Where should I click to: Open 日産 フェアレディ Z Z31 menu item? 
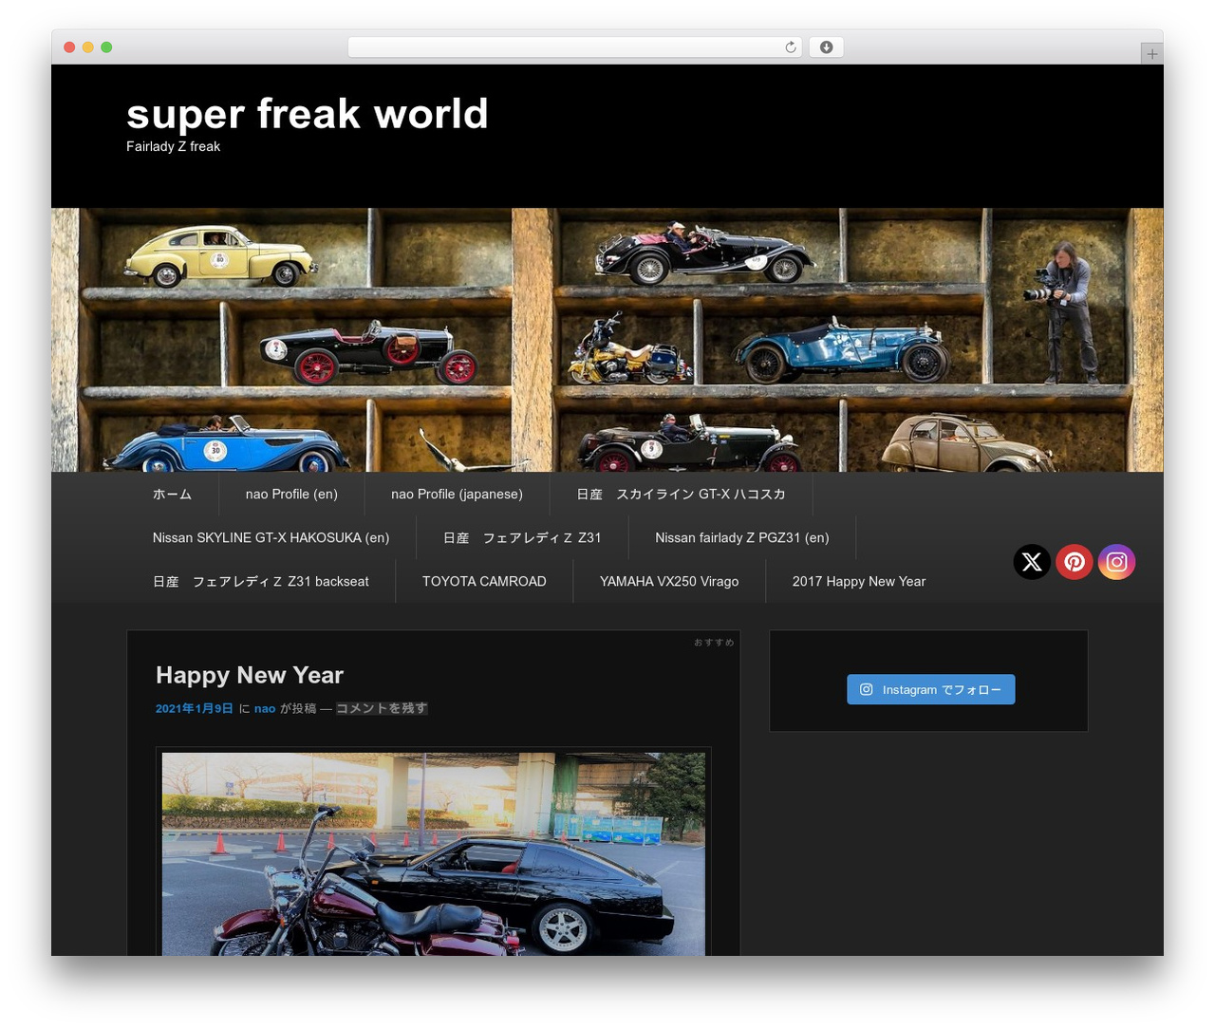[x=522, y=537]
